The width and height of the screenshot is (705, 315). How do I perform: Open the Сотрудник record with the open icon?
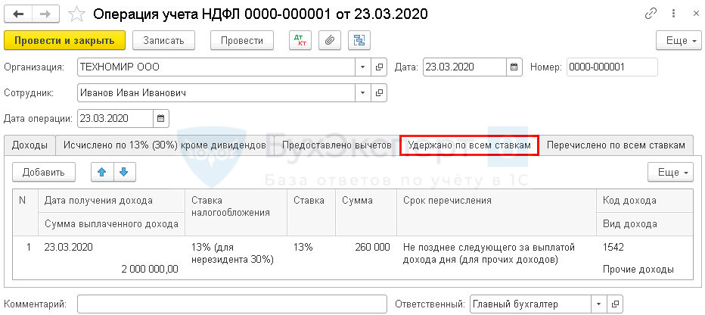point(379,93)
